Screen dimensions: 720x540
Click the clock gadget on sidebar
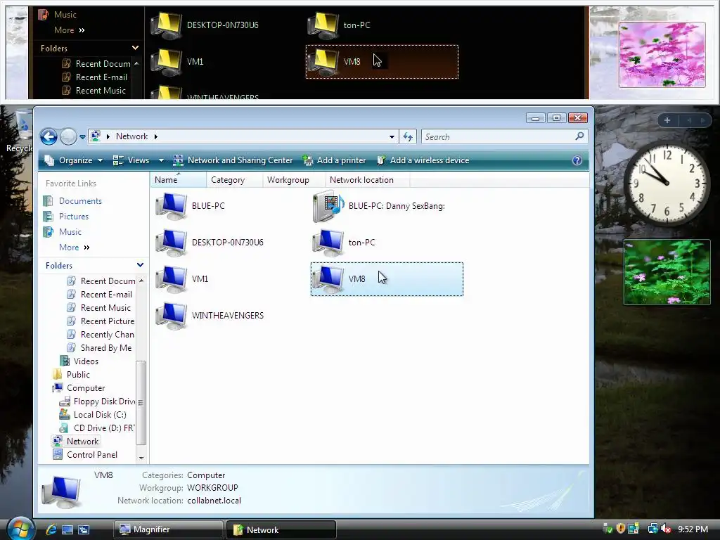click(667, 184)
